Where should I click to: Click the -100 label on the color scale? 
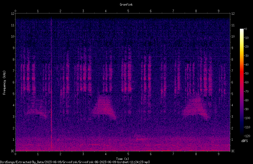tap(247, 118)
